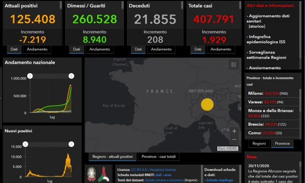Image resolution: width=305 pixels, height=183 pixels.
Task: Click the Italian Republic emblem logo
Action: click(x=91, y=174)
